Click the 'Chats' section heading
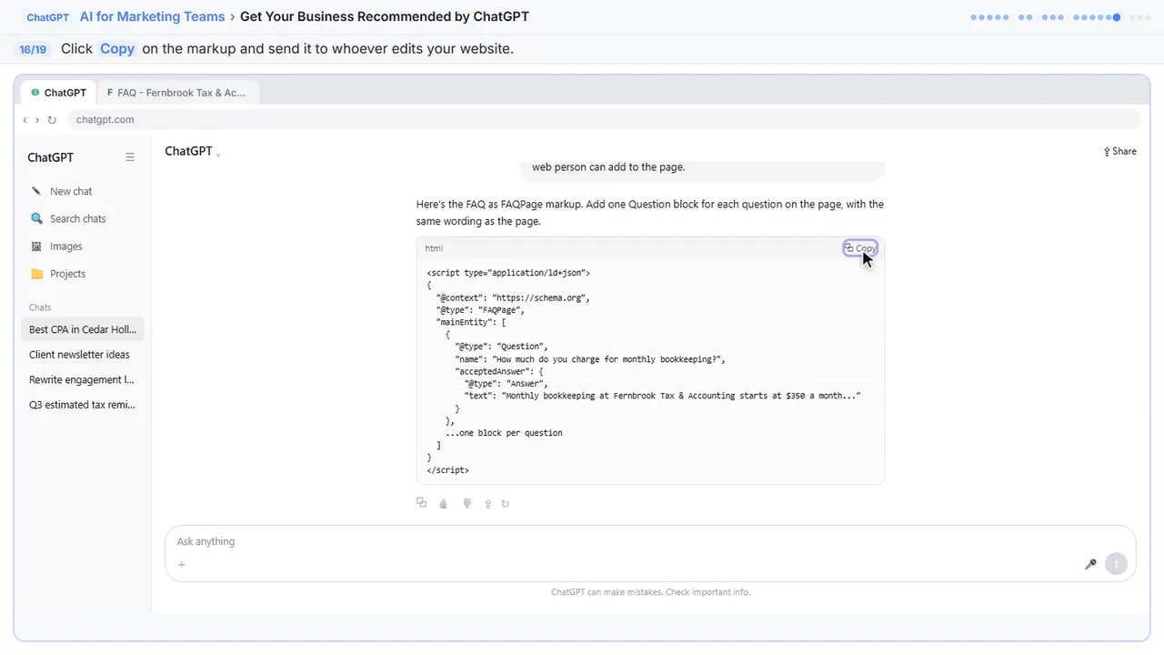Image resolution: width=1164 pixels, height=655 pixels. 40,307
